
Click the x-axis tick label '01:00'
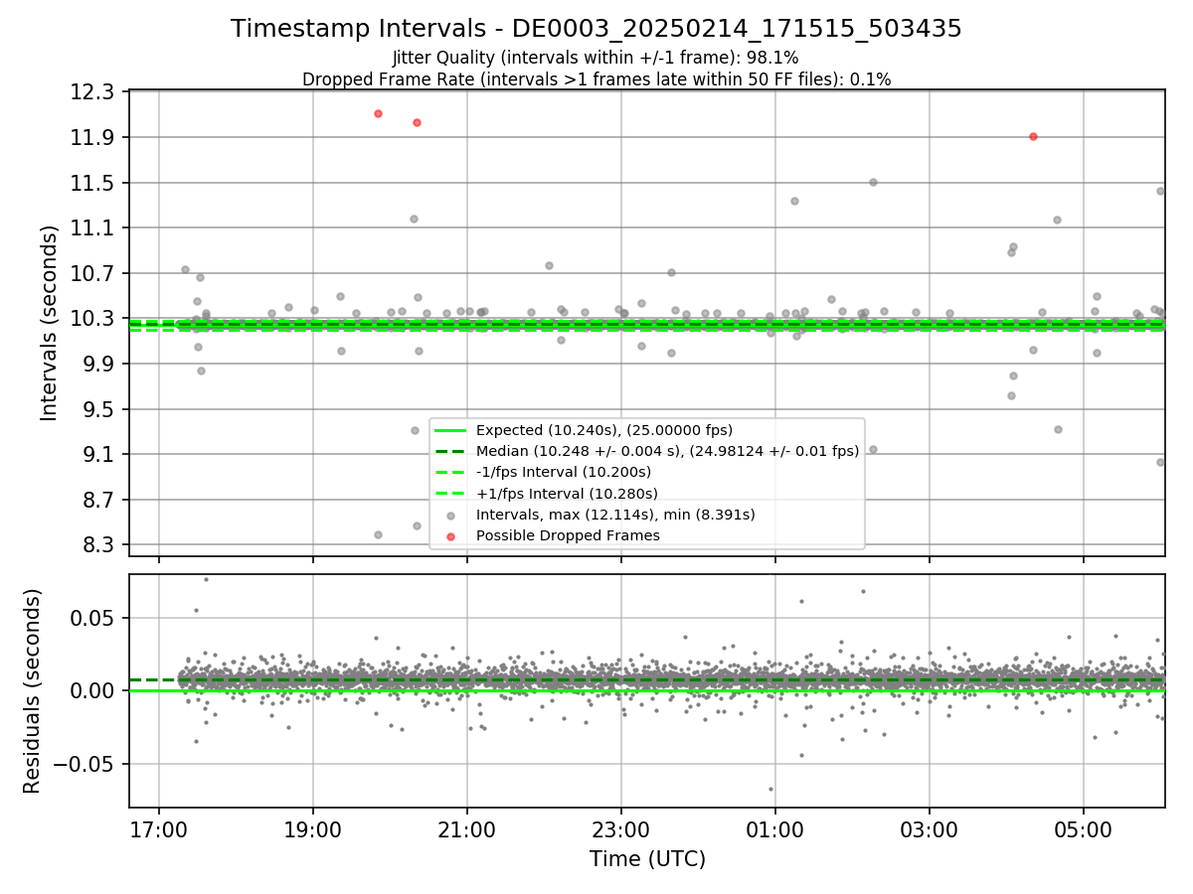tap(775, 829)
